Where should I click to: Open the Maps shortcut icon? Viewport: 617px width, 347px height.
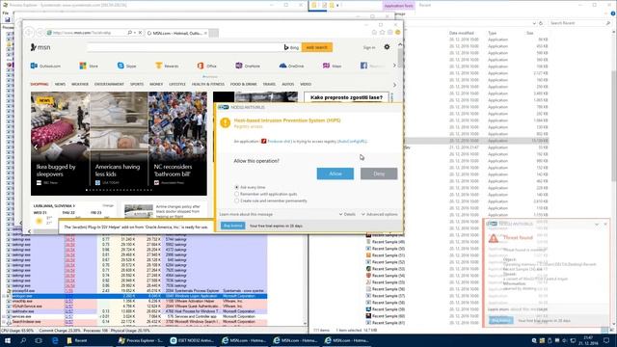326,66
